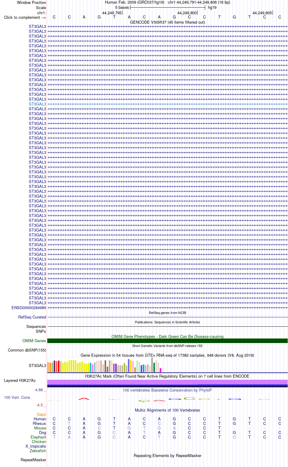Select the Human alignment row label

pos(40,419)
